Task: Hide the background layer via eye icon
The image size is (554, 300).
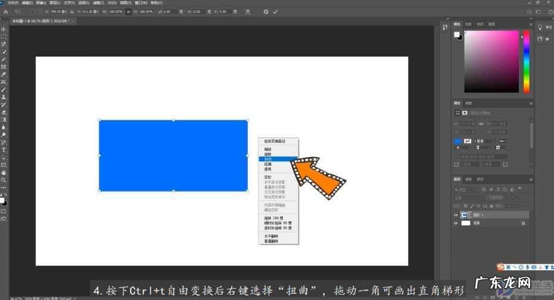Action: click(x=456, y=223)
